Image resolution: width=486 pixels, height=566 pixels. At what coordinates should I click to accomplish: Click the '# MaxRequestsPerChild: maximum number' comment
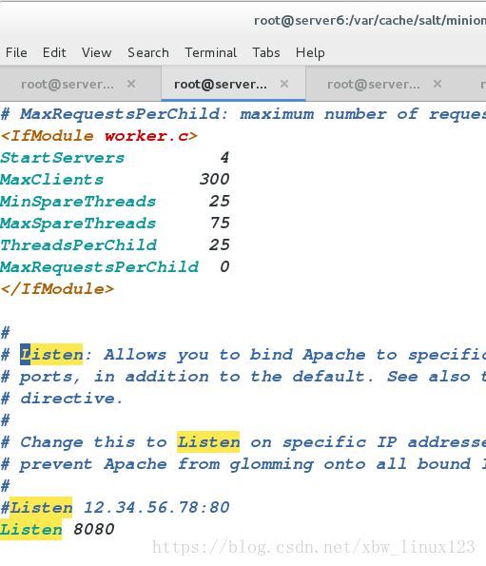(243, 114)
